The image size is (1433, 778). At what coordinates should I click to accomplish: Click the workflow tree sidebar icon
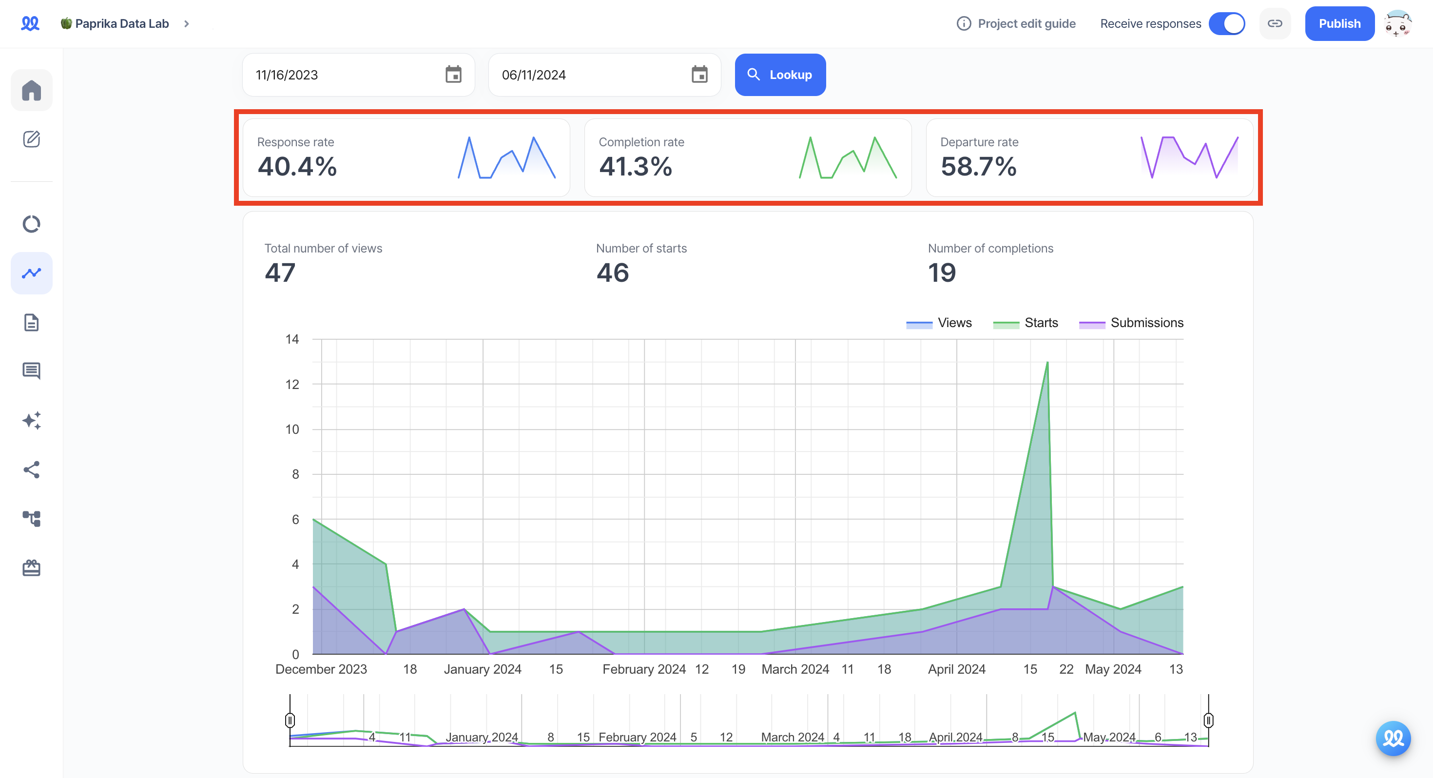(x=31, y=518)
